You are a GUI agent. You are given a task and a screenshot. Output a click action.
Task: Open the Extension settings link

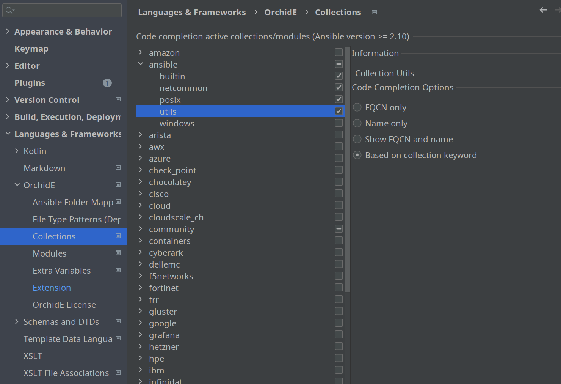coord(52,288)
